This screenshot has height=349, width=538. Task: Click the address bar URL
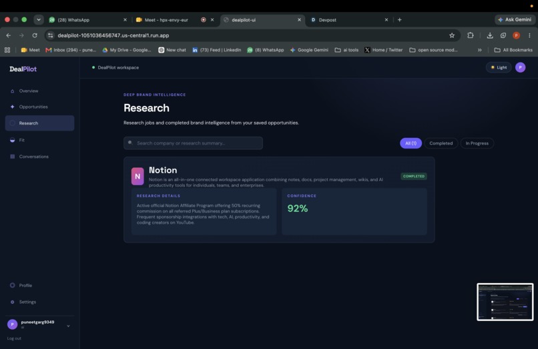pos(113,35)
